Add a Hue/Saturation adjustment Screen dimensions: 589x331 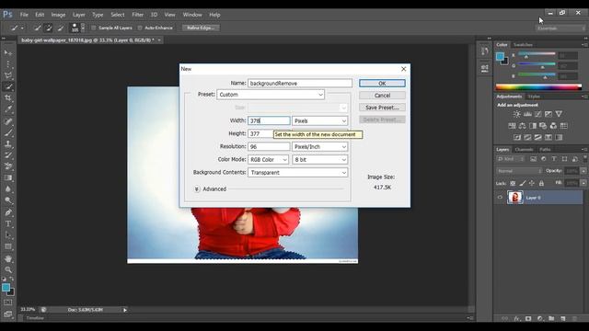[x=512, y=126]
